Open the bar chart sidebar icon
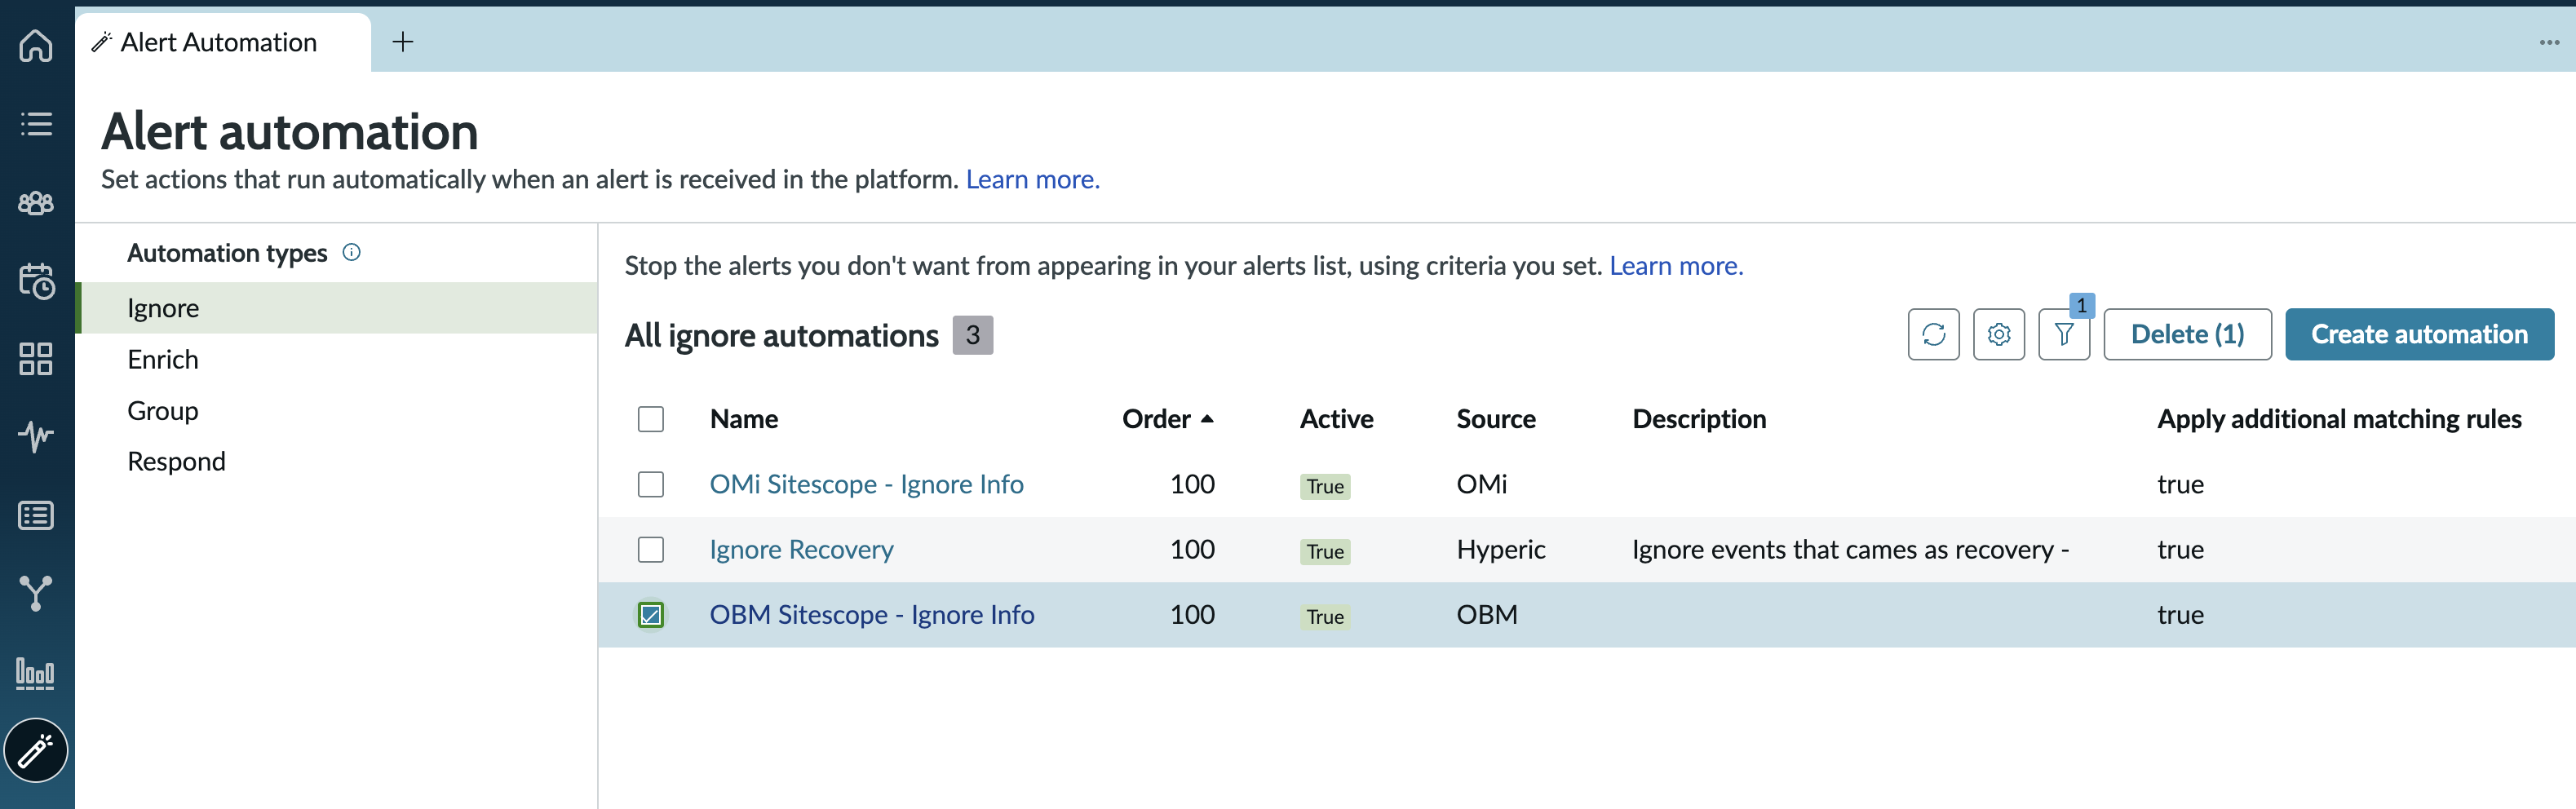The image size is (2576, 809). pyautogui.click(x=36, y=673)
